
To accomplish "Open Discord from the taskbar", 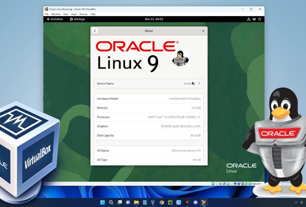I will coord(195,203).
